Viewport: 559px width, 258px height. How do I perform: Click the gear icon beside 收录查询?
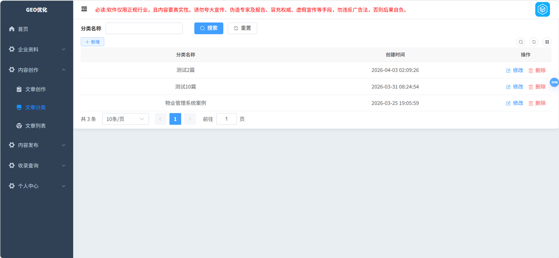pyautogui.click(x=12, y=165)
